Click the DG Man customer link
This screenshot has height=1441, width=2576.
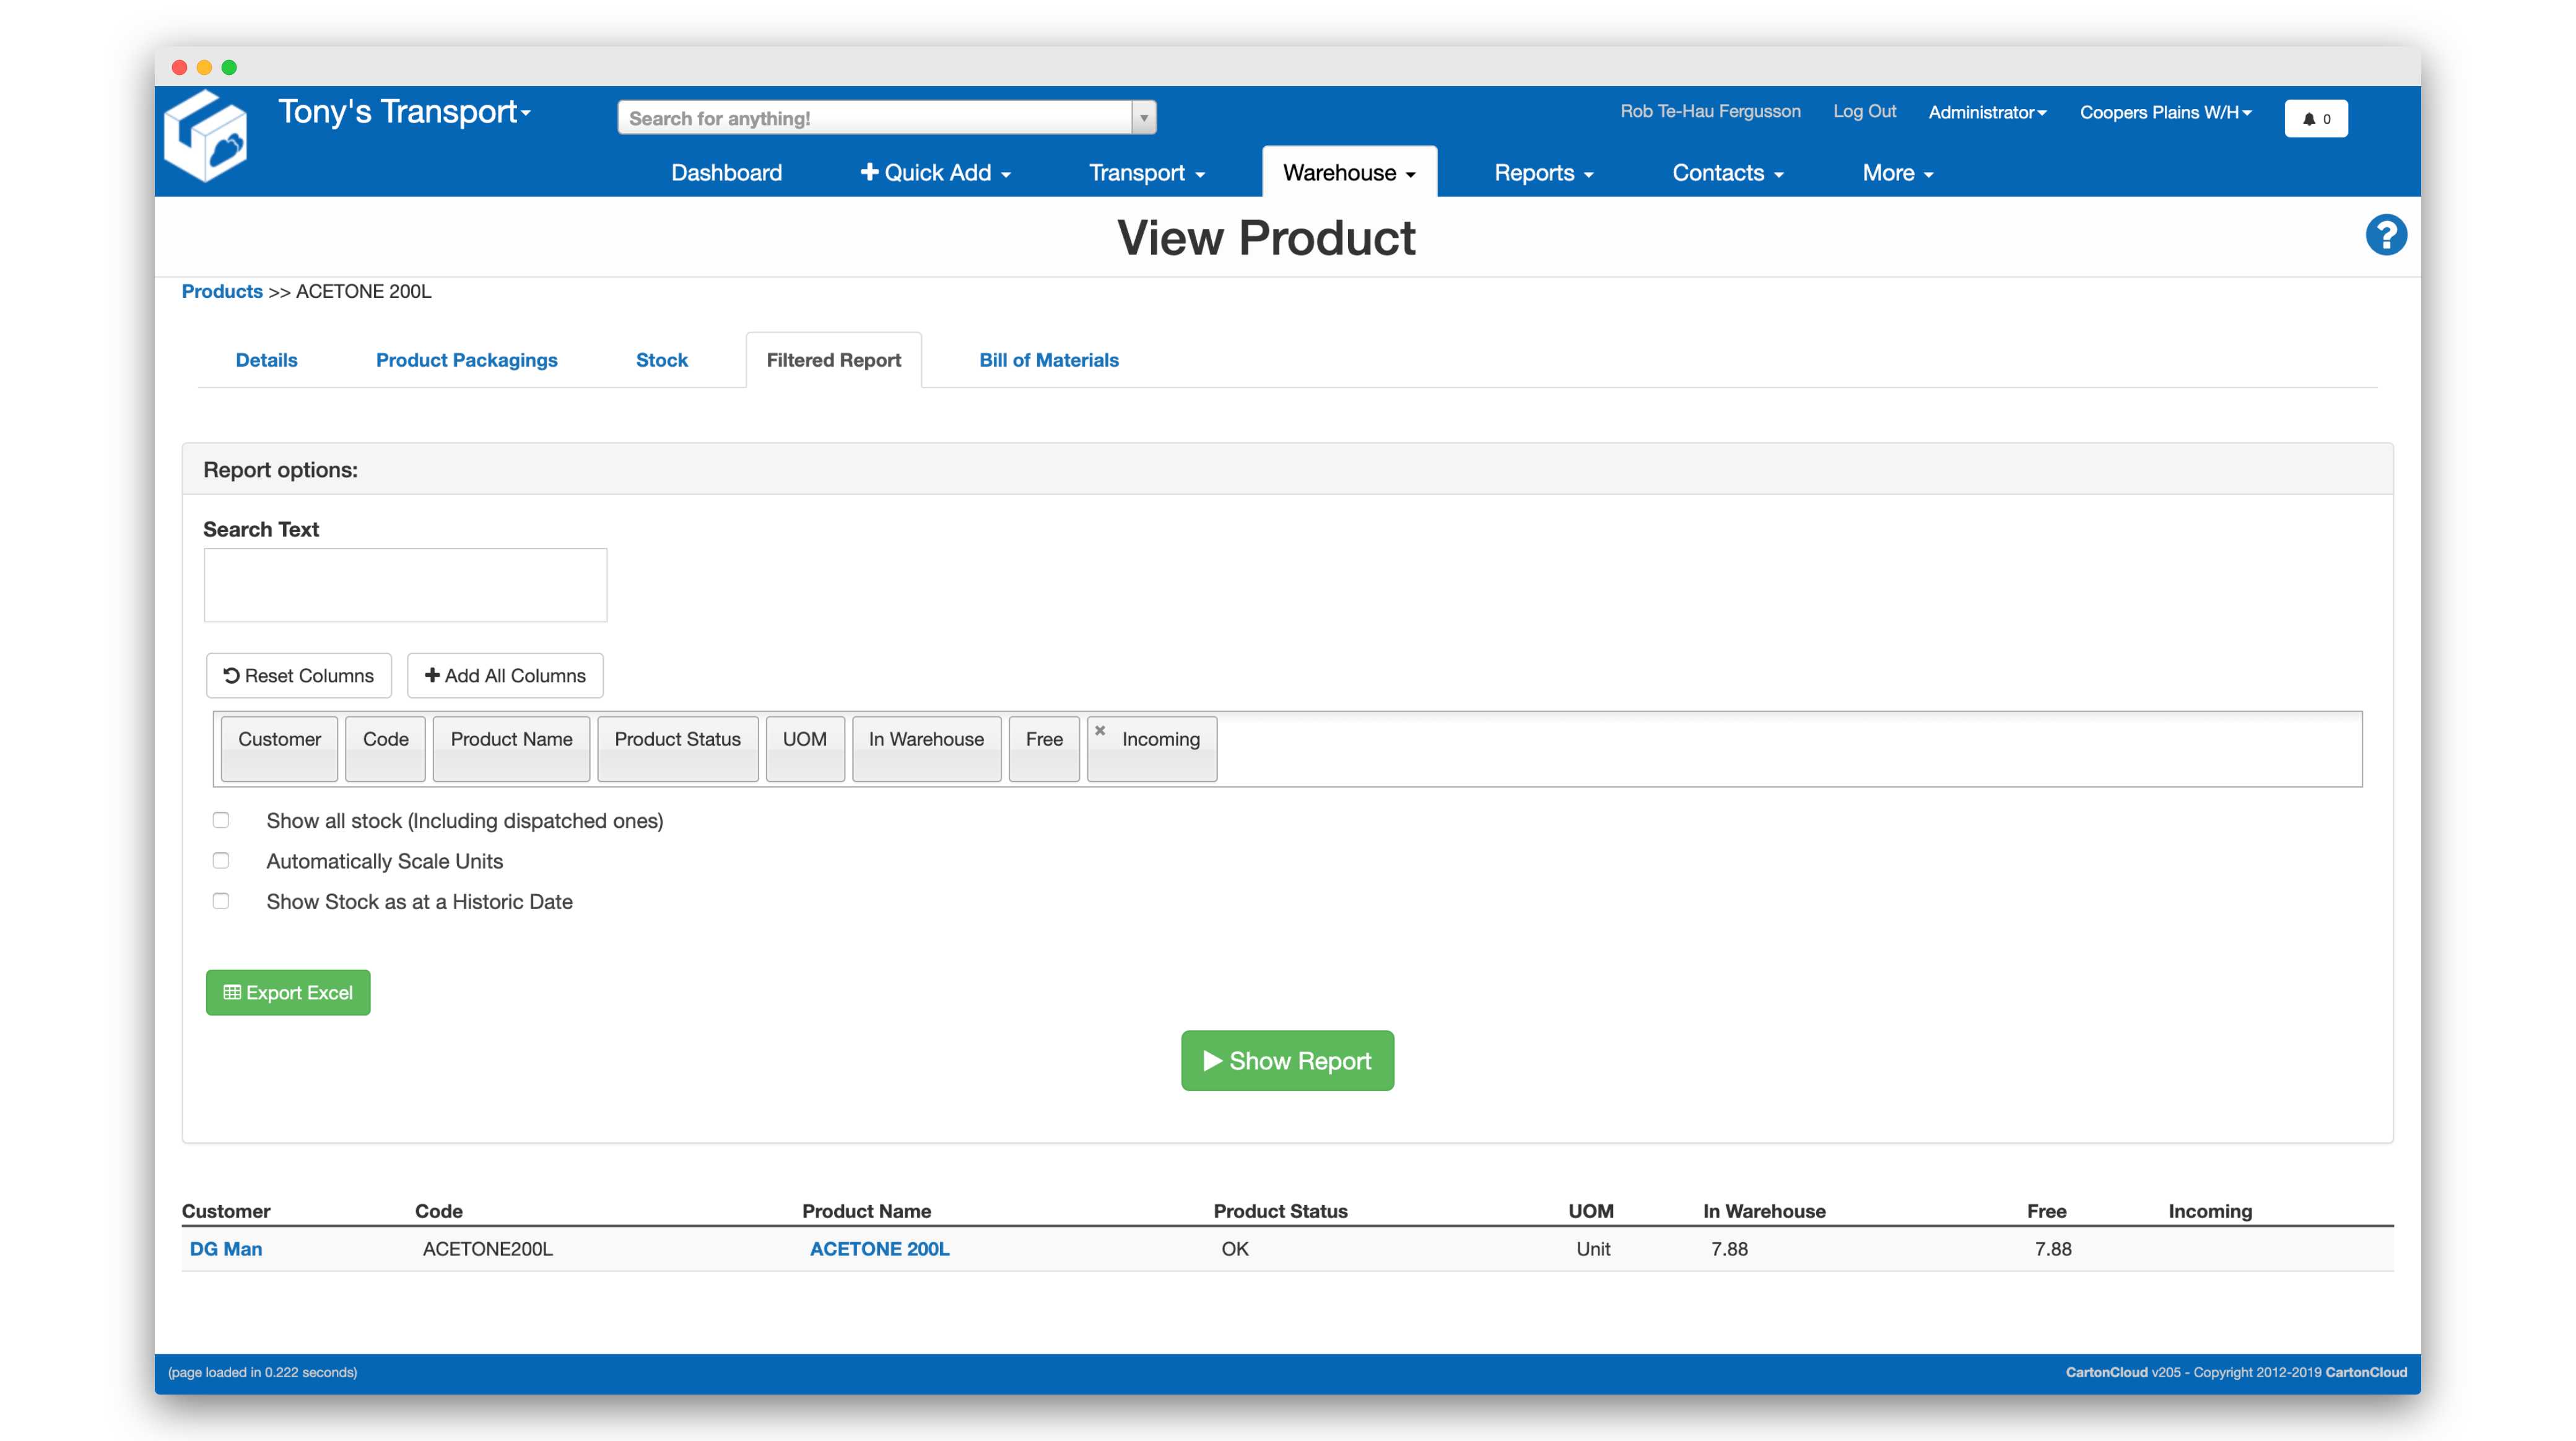[x=226, y=1249]
